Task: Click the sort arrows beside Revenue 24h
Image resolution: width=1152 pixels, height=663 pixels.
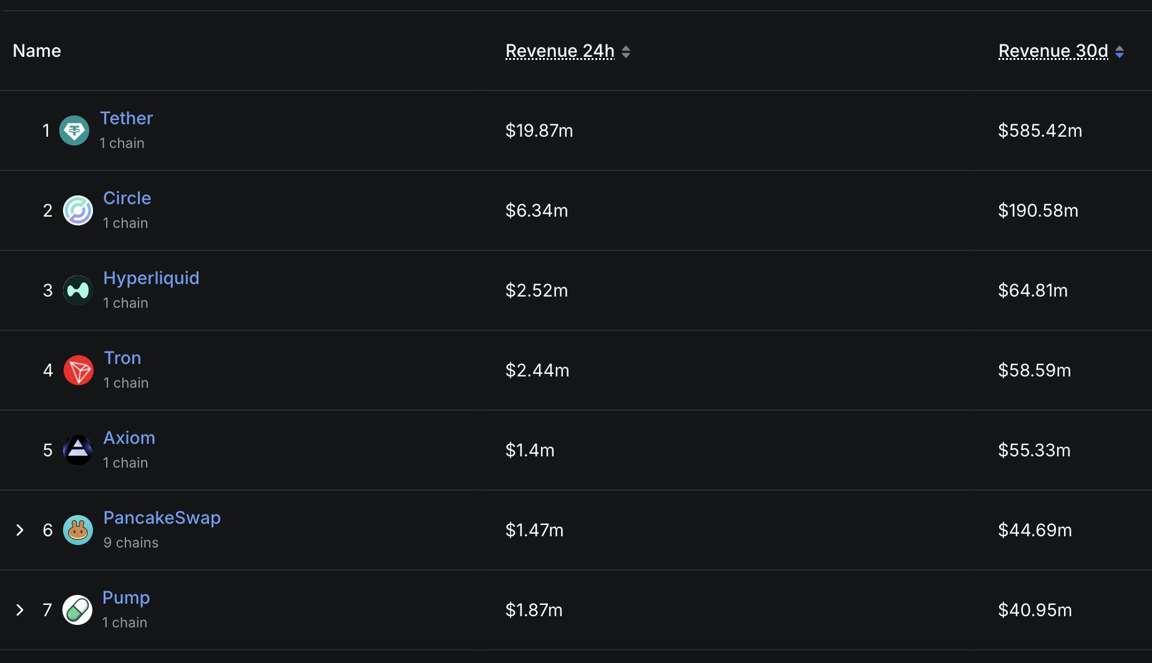Action: pyautogui.click(x=626, y=52)
